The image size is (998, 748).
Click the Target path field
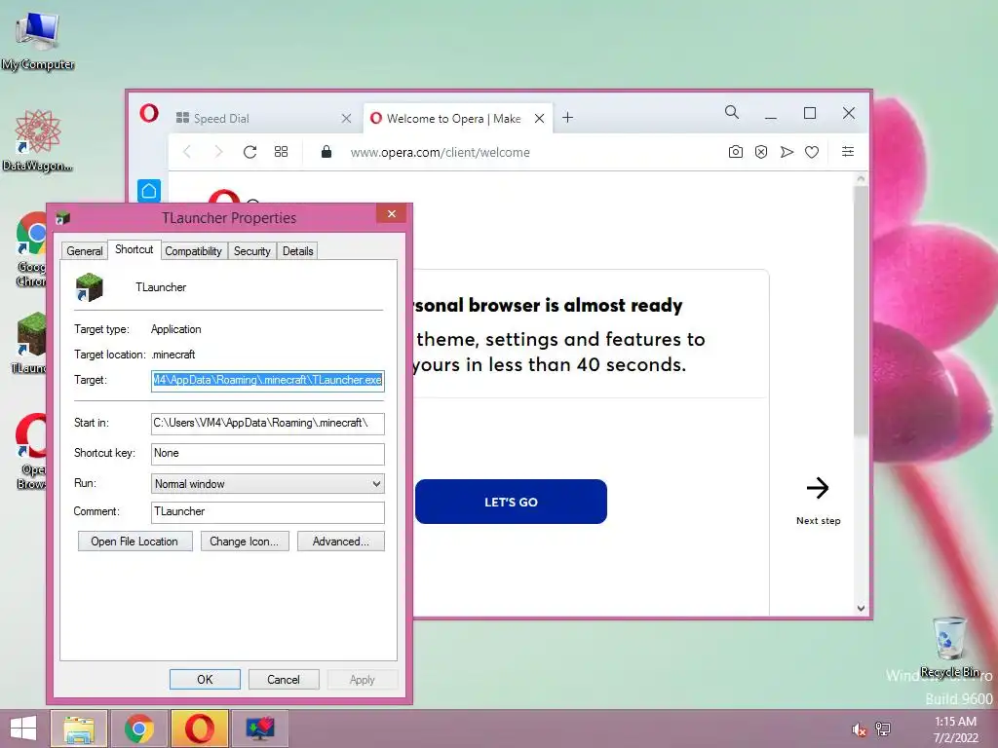pyautogui.click(x=267, y=381)
